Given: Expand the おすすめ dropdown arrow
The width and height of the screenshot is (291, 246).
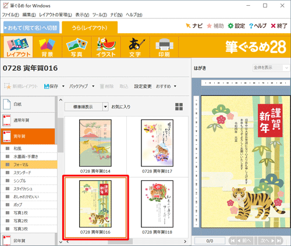Looking at the screenshot, I should 175,86.
